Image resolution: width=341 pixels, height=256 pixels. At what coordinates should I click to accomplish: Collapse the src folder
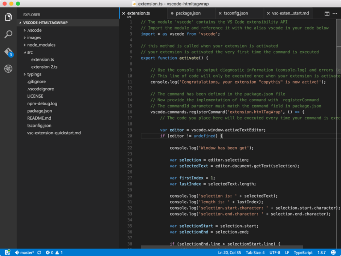pos(25,52)
